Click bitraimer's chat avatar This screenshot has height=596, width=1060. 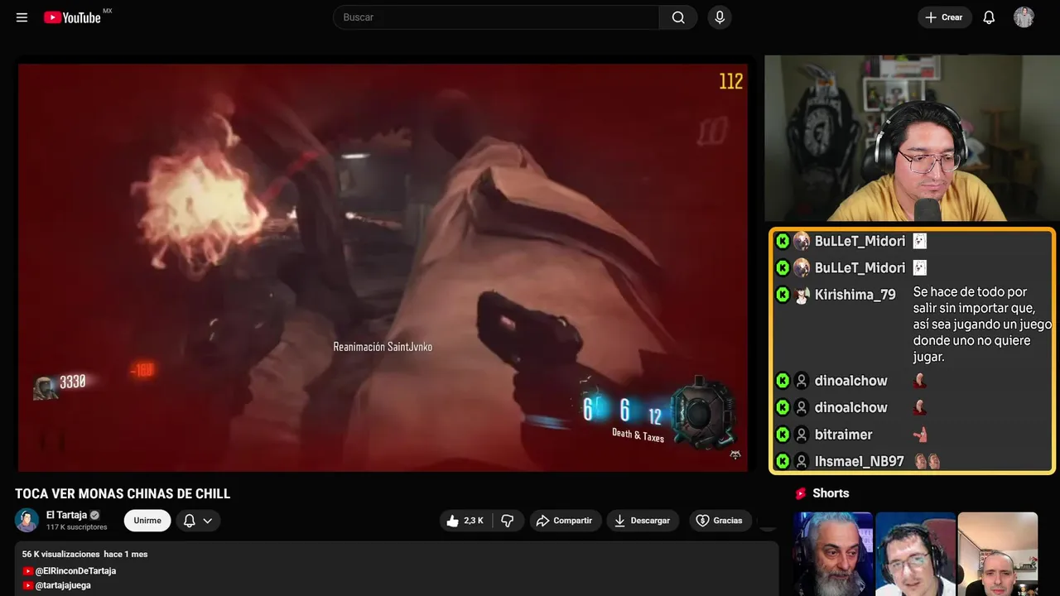click(801, 435)
